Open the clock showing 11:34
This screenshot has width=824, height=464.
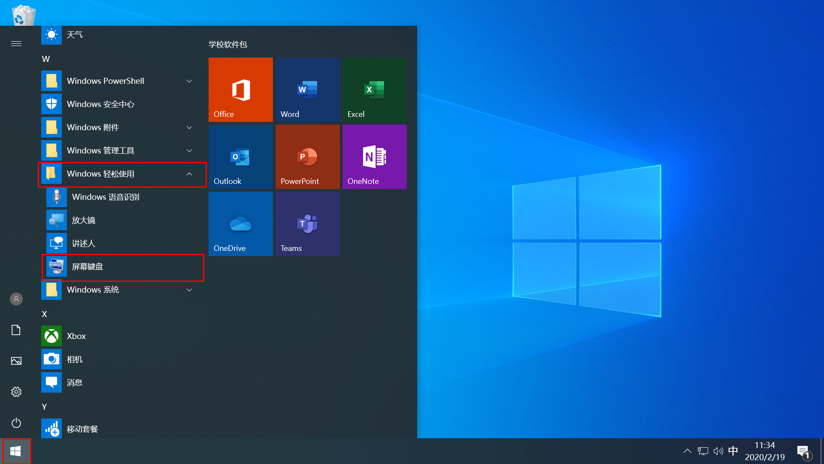765,451
